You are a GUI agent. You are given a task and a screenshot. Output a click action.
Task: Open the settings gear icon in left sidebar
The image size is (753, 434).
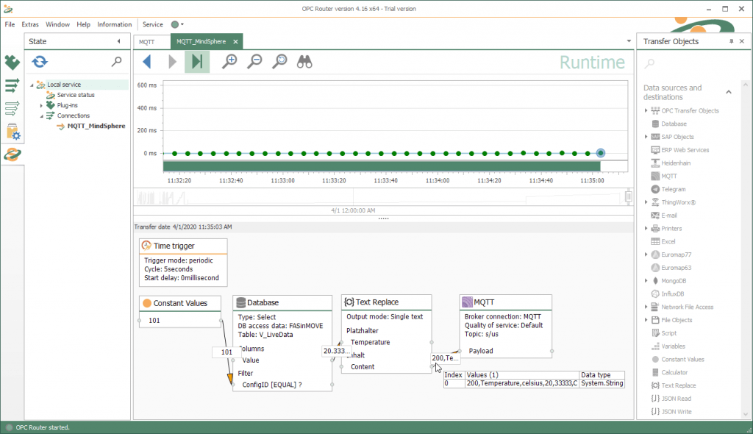[11, 132]
